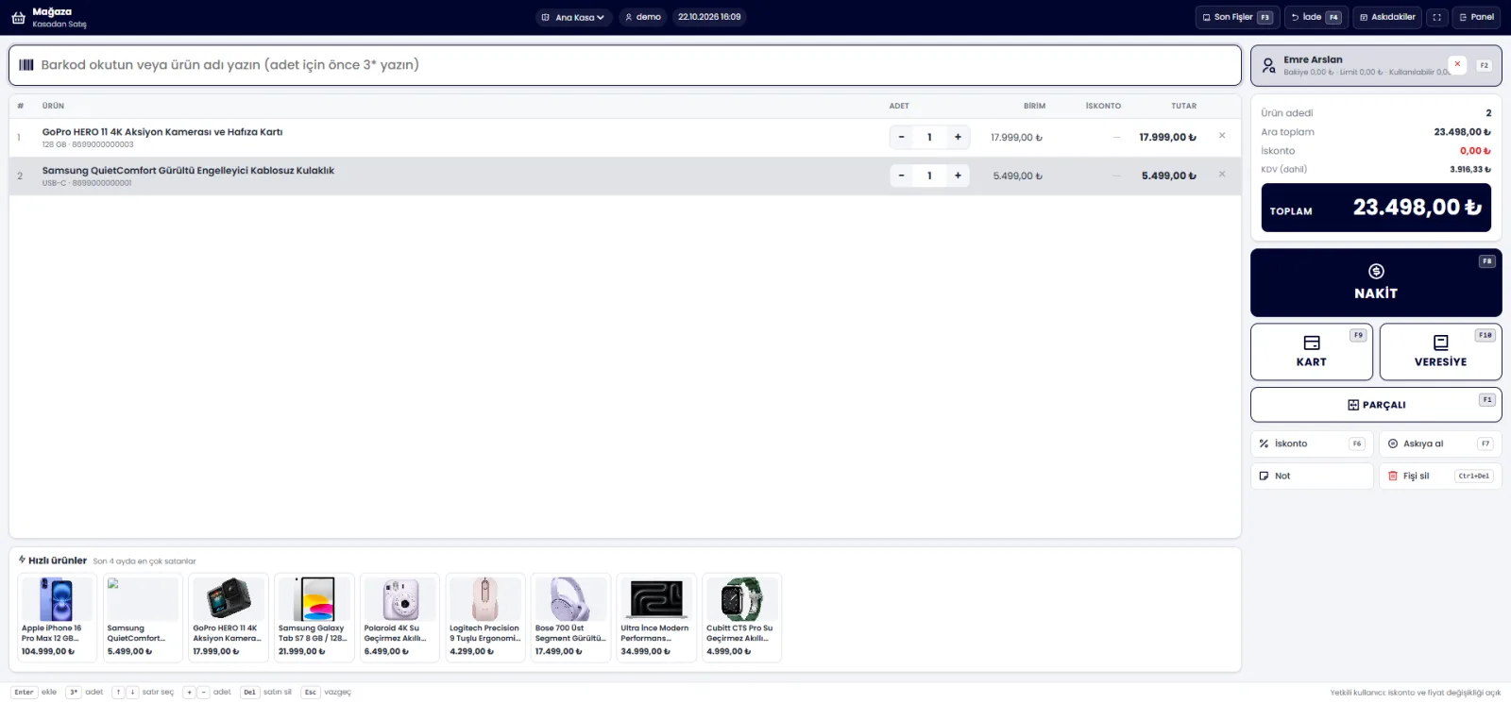The height and width of the screenshot is (703, 1511).
Task: Click the 17.999,00 unit price of GoPro
Action: (x=1016, y=138)
